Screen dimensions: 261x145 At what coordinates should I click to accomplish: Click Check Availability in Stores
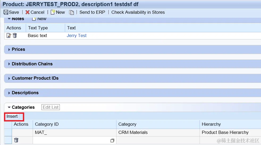tap(138, 12)
